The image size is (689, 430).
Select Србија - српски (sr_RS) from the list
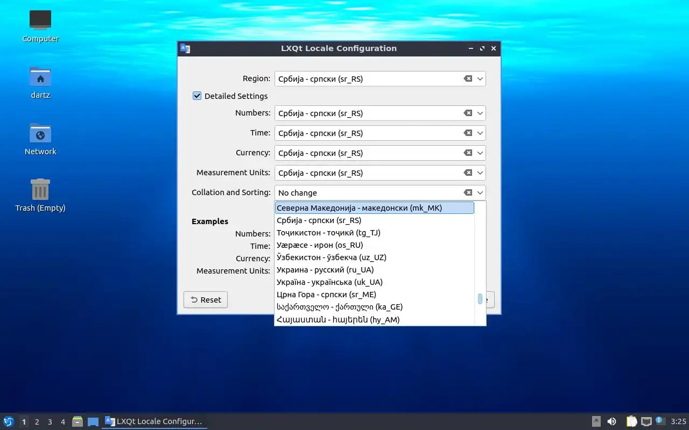click(375, 220)
